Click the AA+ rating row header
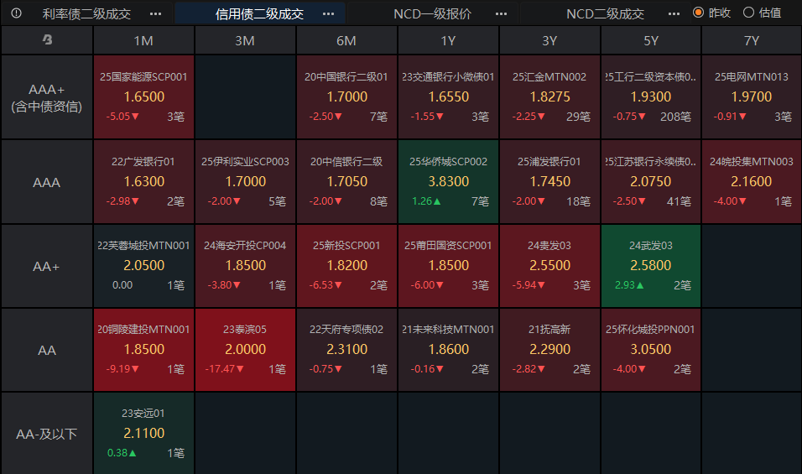The image size is (802, 474). tap(46, 266)
